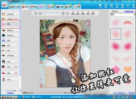Open the compare view (对比)
The width and height of the screenshot is (136, 99).
(x=88, y=13)
